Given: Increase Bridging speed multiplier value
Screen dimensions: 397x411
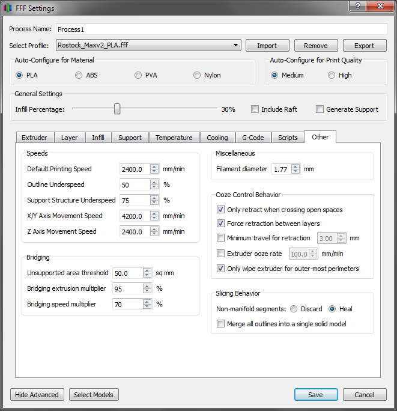Looking at the screenshot, I should 147,302.
